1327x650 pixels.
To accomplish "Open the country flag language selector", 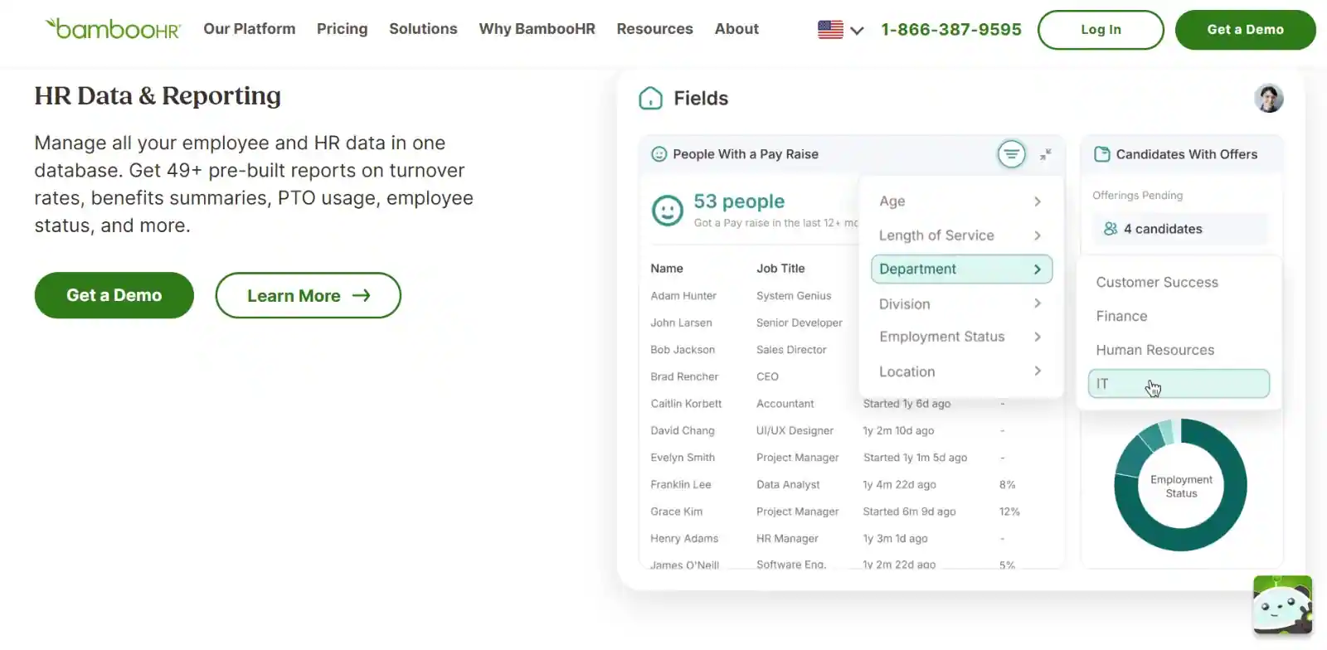I will pyautogui.click(x=840, y=30).
